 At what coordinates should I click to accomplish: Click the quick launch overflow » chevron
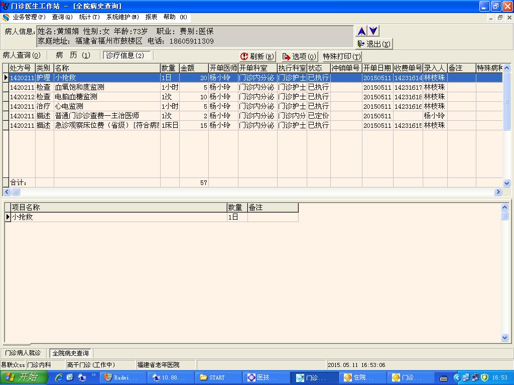(x=94, y=375)
